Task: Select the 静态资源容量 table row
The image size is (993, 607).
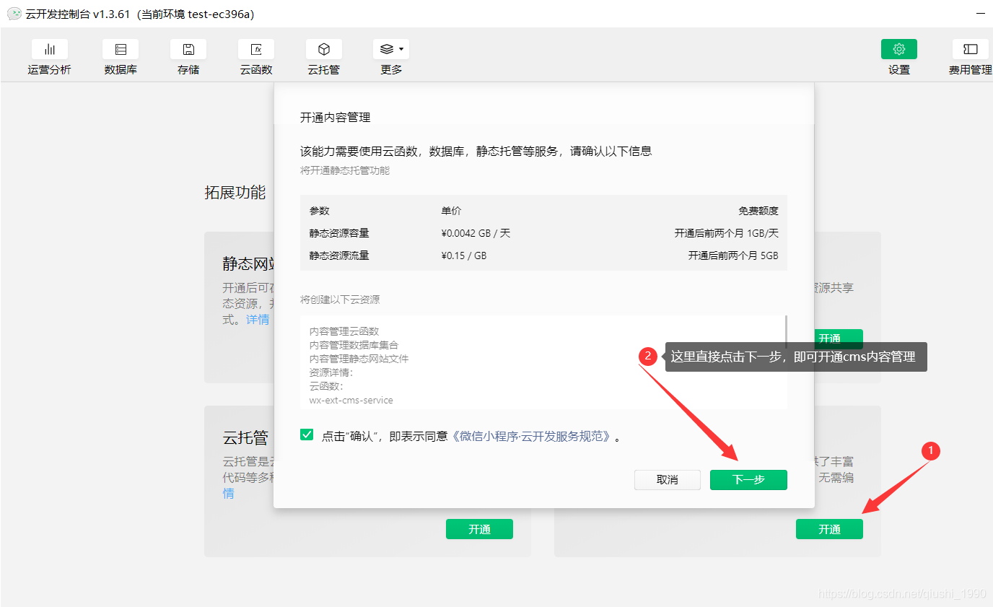Action: click(x=543, y=233)
